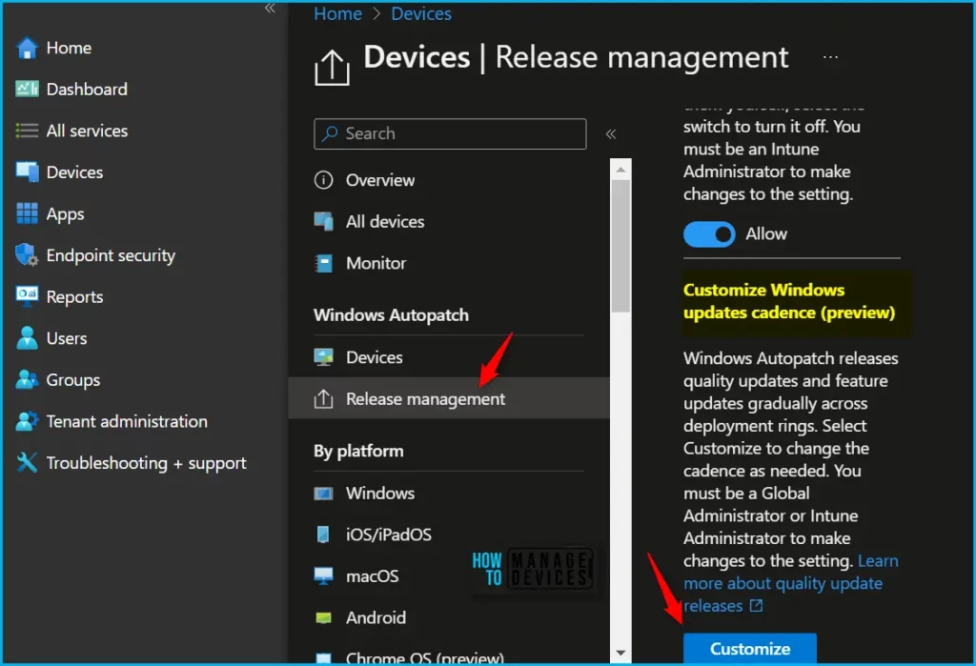Click the Groups people icon
This screenshot has width=976, height=666.
27,379
